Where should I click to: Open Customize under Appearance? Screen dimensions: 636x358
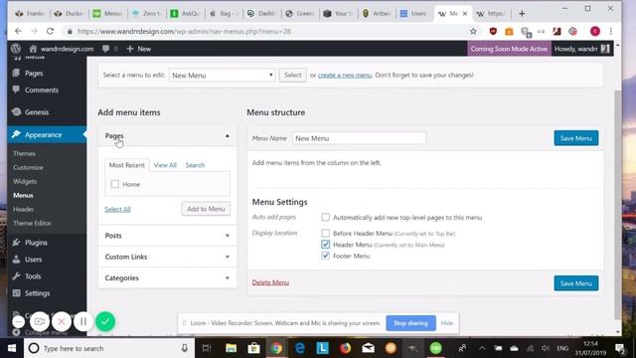[x=28, y=167]
